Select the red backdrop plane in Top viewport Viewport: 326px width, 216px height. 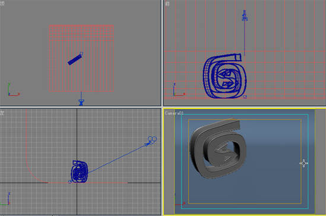point(81,58)
